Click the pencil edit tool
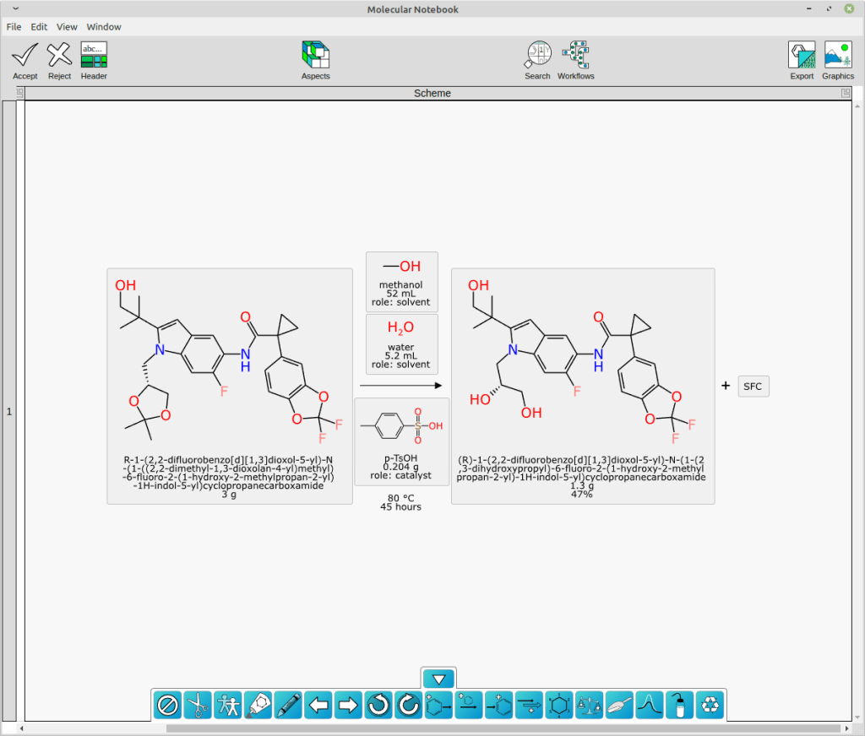This screenshot has height=736, width=865. point(288,704)
